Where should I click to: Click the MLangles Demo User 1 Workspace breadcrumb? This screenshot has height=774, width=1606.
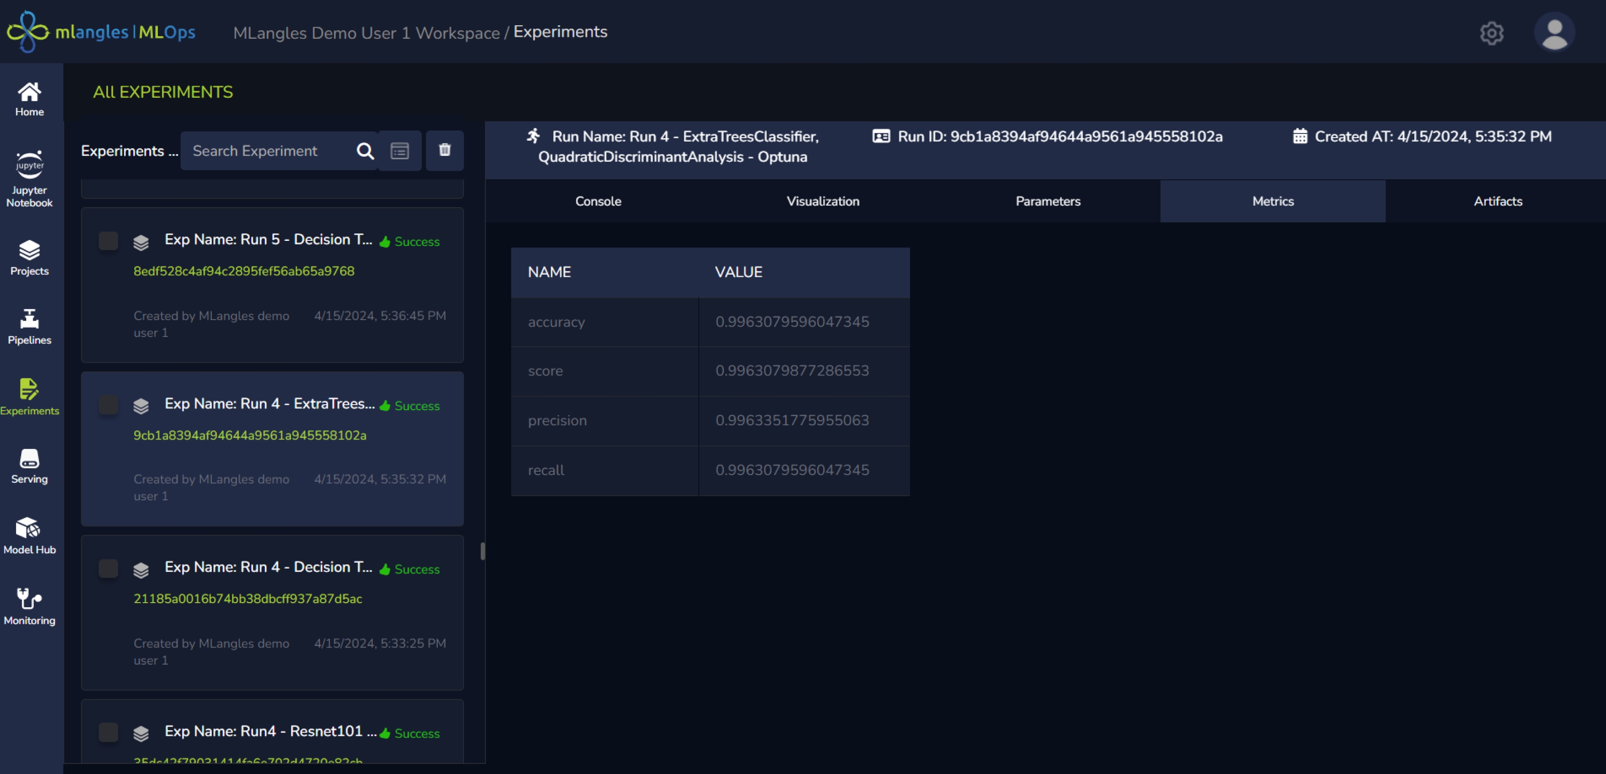pos(367,33)
